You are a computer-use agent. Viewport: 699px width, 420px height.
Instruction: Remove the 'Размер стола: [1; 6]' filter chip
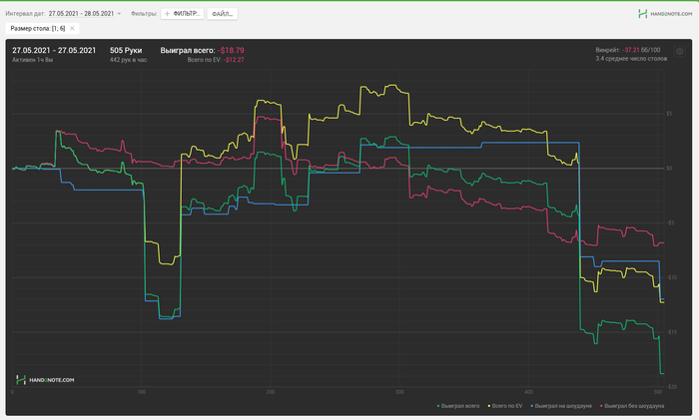point(72,28)
